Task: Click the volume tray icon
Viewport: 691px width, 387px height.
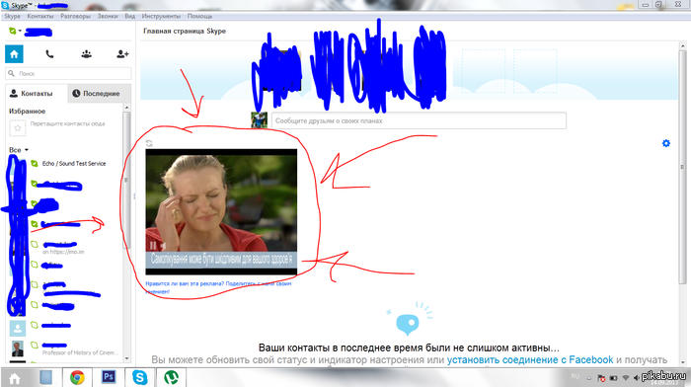Action: 637,378
